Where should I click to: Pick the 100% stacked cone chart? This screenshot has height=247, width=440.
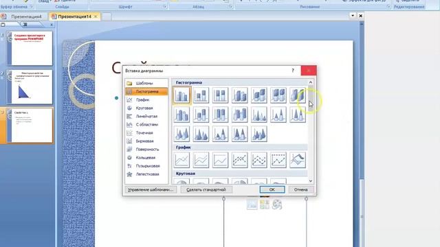click(298, 115)
